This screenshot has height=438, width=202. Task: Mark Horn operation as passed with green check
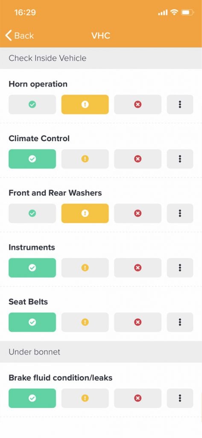click(x=32, y=104)
